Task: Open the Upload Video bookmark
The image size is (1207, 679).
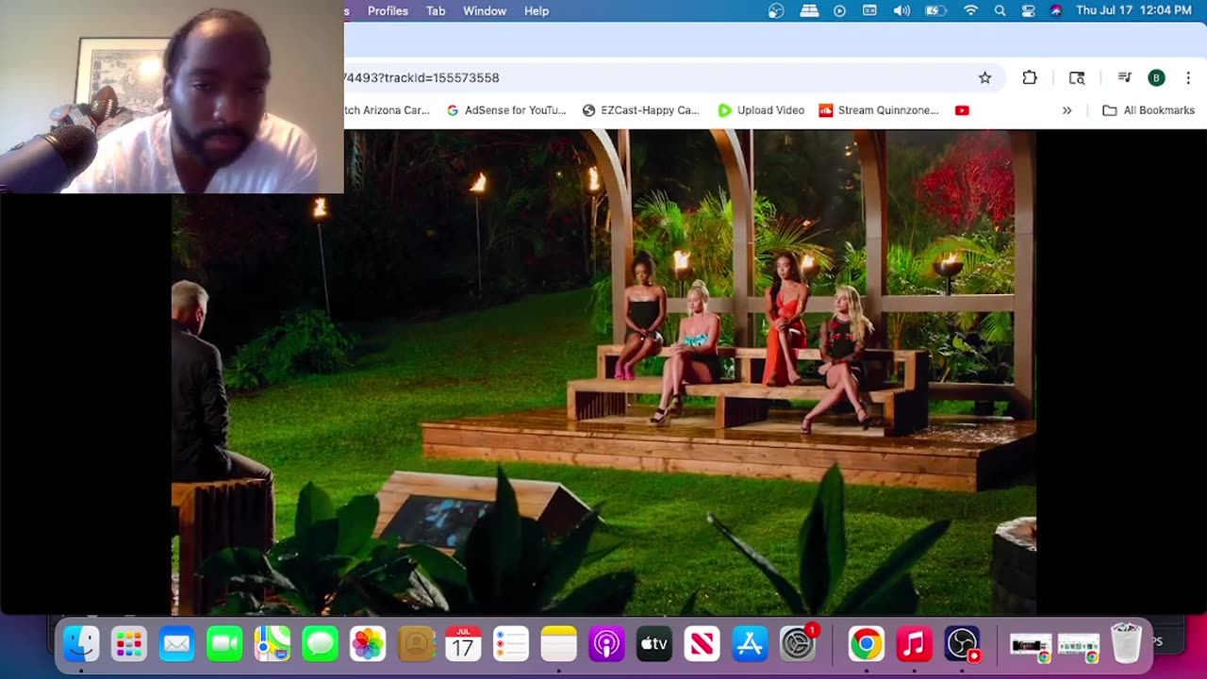Action: click(761, 110)
